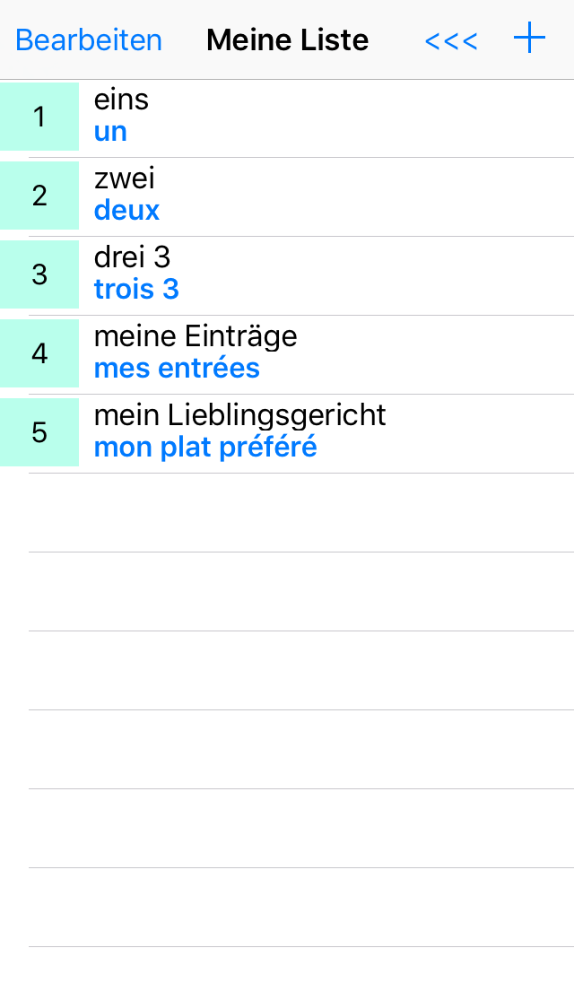Tap the number 2 green badge

point(39,196)
